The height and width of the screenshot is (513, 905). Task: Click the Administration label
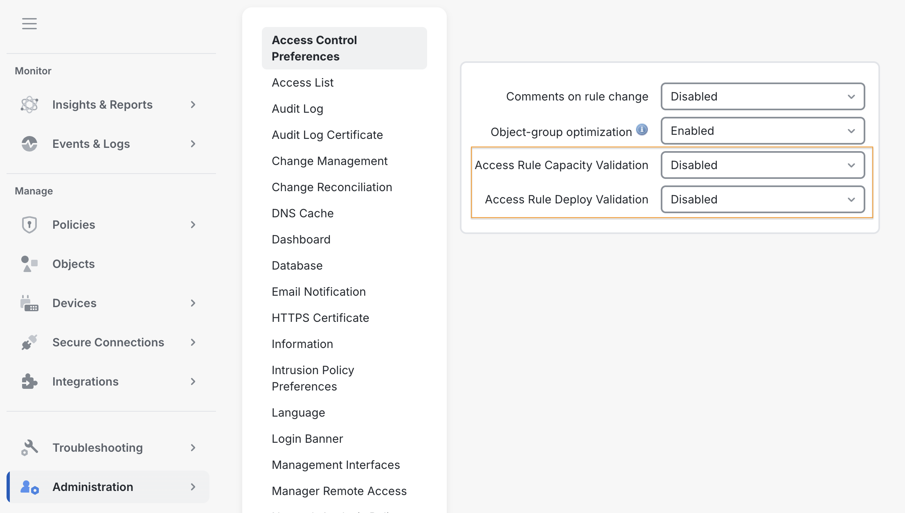(93, 487)
